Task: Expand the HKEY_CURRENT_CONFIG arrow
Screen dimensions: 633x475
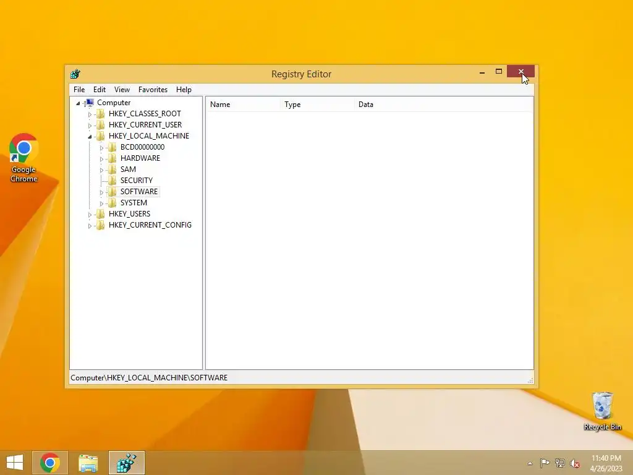Action: tap(90, 226)
